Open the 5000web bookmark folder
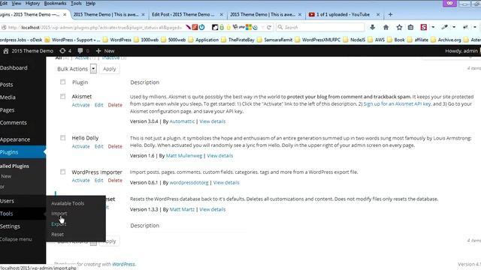 coord(174,40)
